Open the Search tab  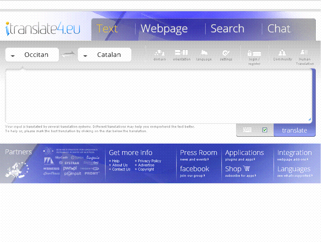227,29
